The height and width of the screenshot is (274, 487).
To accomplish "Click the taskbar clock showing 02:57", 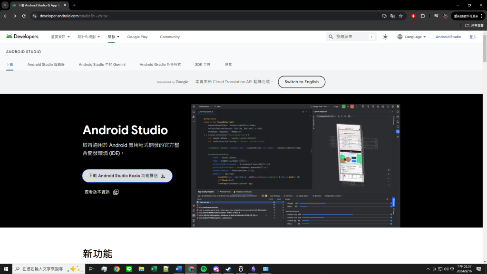I will tap(464, 269).
